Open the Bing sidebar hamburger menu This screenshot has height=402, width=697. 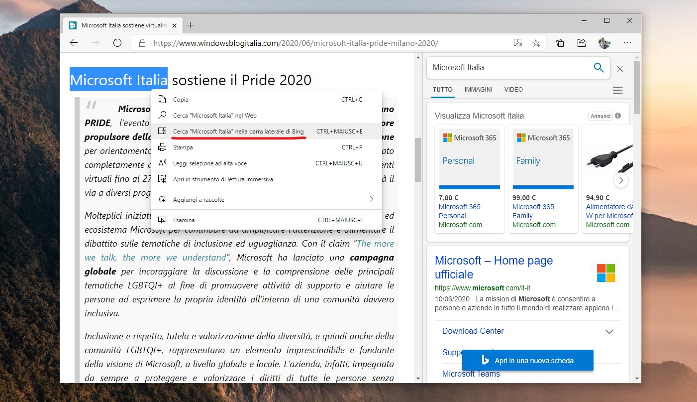[x=617, y=90]
